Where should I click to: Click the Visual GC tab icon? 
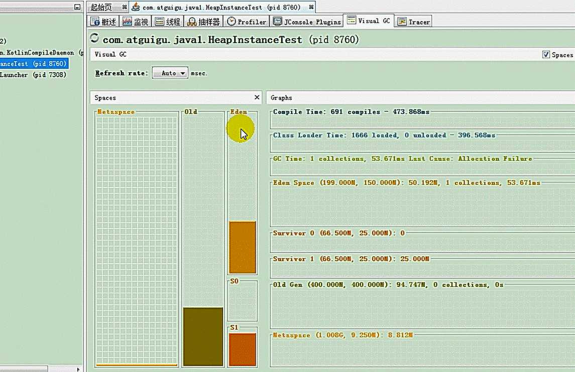pos(352,20)
